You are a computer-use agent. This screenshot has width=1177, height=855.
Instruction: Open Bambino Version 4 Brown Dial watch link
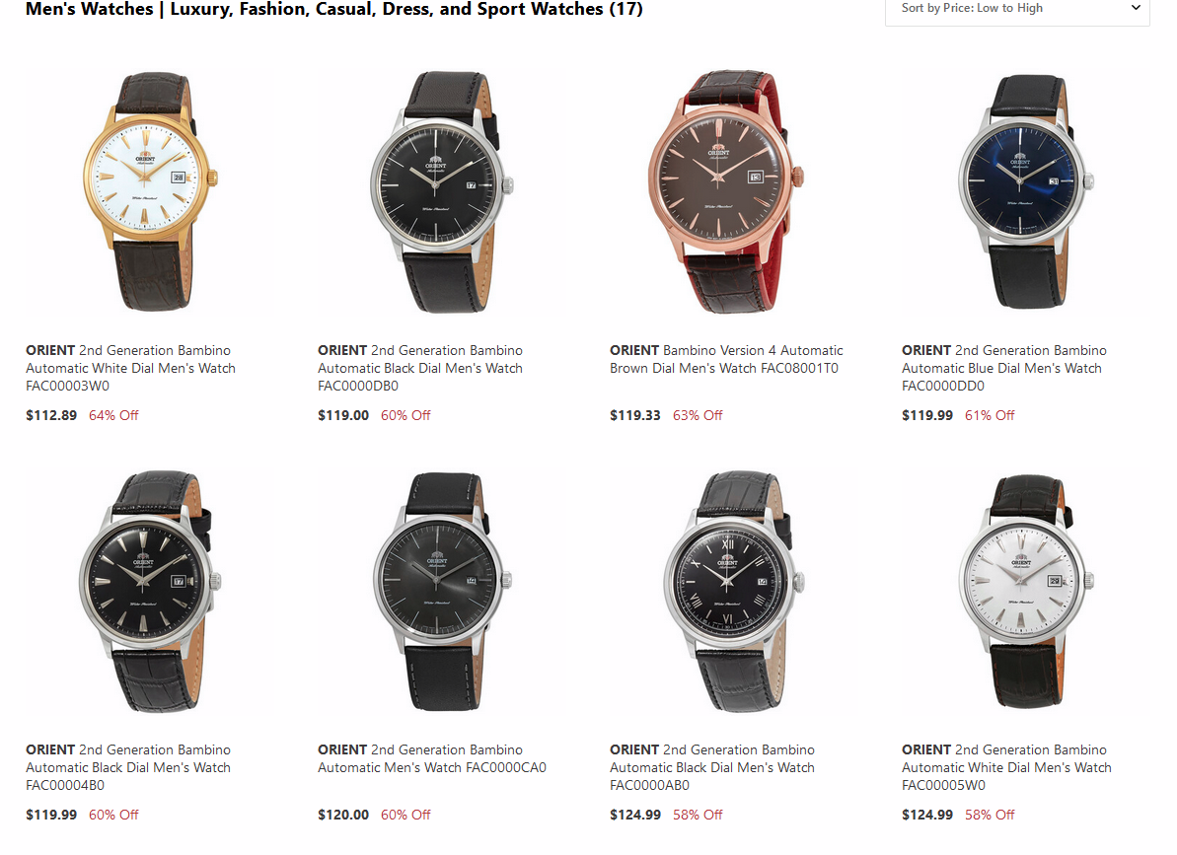coord(726,359)
